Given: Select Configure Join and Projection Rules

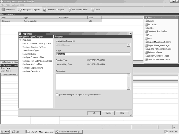Looking at the screenshot, I should pos(37,61).
